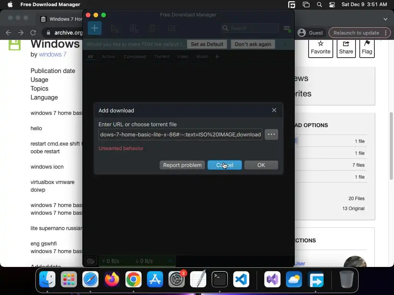Click Flag on archive.org page
Viewport: 394px width, 295px height.
coord(367,48)
